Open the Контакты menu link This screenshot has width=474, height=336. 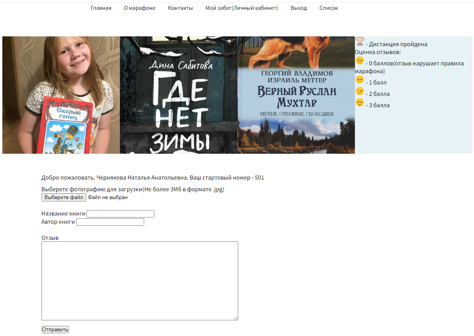tap(181, 8)
